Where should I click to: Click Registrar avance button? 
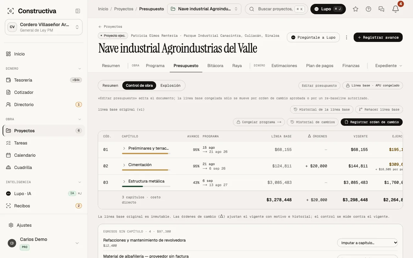(378, 37)
